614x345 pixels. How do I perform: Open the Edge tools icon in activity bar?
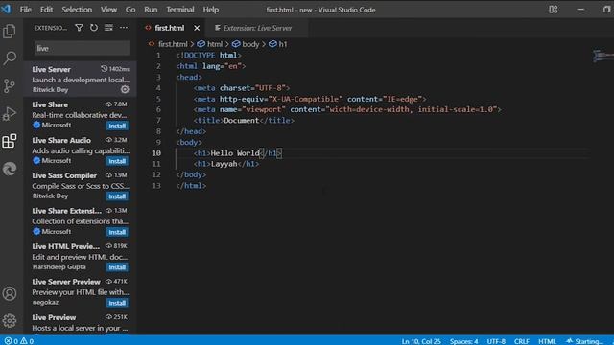tap(10, 169)
